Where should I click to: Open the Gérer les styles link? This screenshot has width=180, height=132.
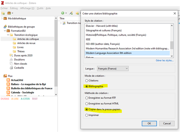tap(165, 60)
